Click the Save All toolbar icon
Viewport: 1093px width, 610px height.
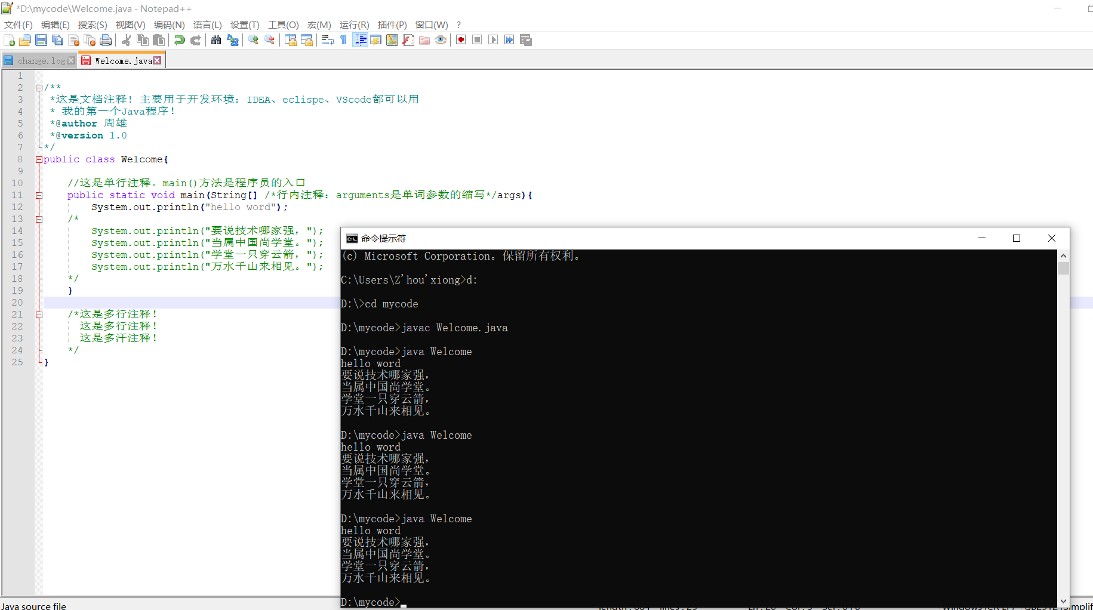(x=57, y=40)
